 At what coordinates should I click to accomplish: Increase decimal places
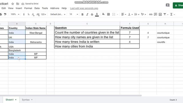38,14
